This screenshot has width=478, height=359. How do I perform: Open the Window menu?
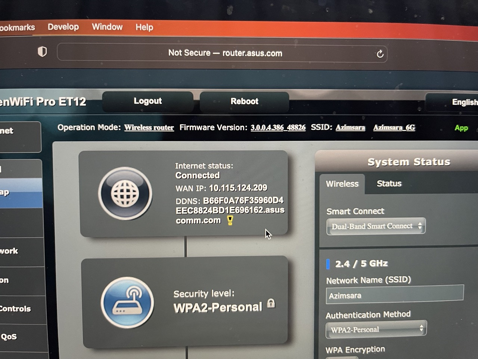pos(107,27)
